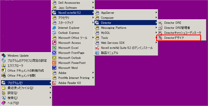Click the ヘルプ(H) book icon
The height and width of the screenshot is (106, 208).
(3, 103)
